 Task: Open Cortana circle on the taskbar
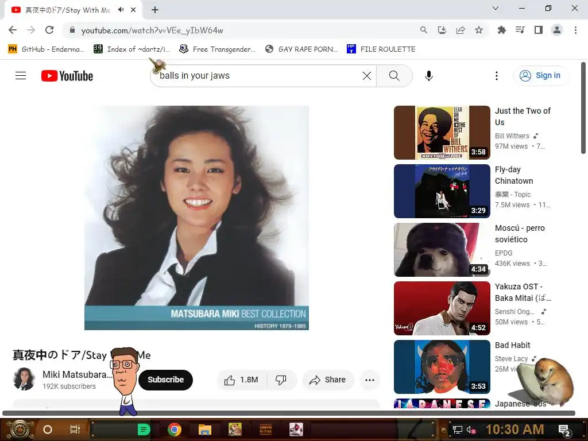(x=48, y=430)
